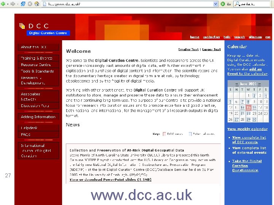Take the Digital Curation Questionnaire link

pyautogui.click(x=247, y=166)
